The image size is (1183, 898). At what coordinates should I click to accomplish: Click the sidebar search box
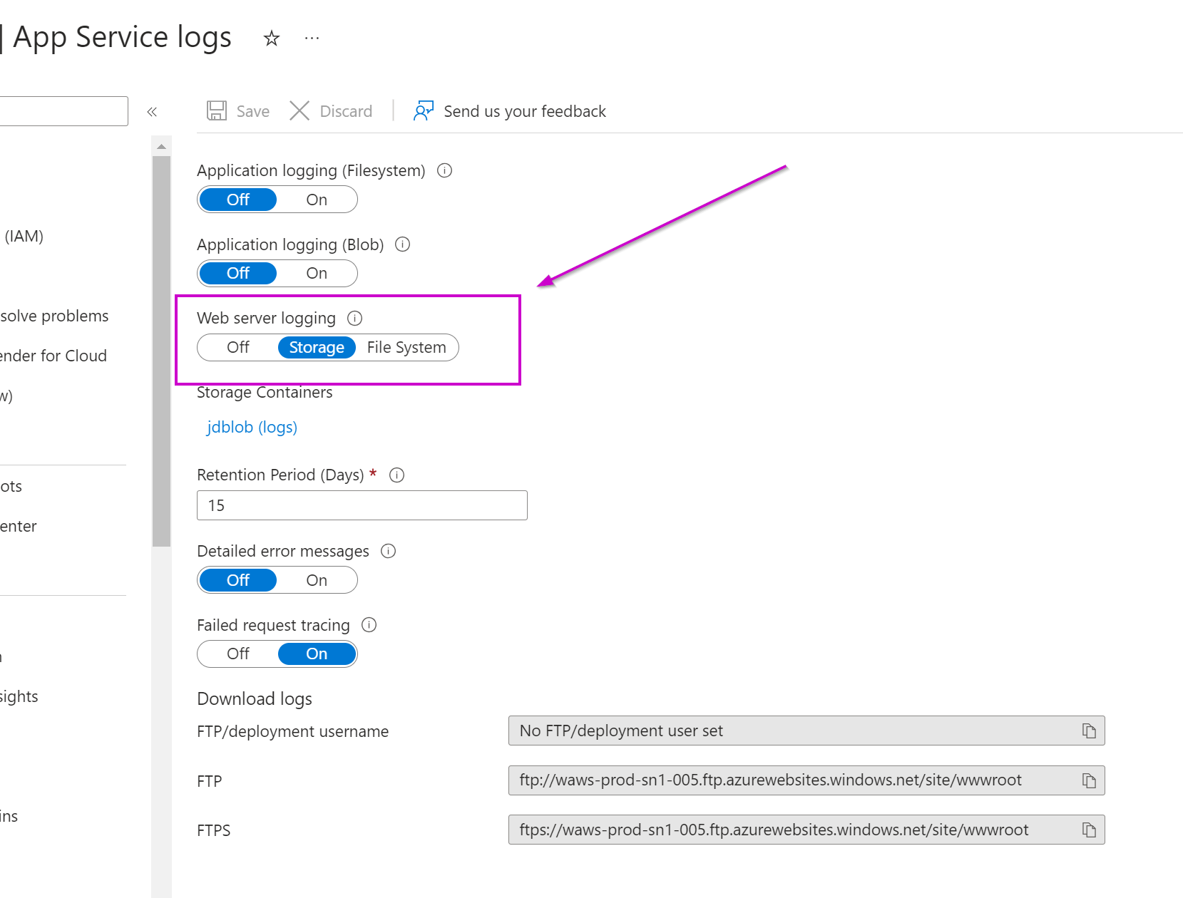63,111
